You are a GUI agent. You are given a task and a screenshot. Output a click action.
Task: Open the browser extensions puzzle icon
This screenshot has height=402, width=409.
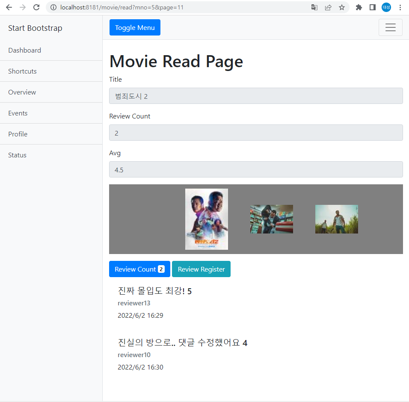point(359,7)
